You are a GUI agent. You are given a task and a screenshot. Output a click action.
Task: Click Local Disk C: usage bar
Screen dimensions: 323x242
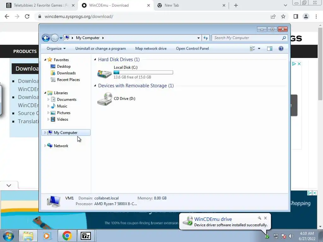click(143, 72)
